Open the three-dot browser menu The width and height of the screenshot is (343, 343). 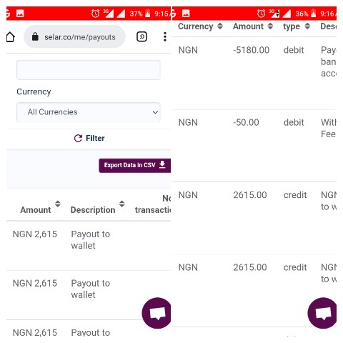tap(165, 36)
